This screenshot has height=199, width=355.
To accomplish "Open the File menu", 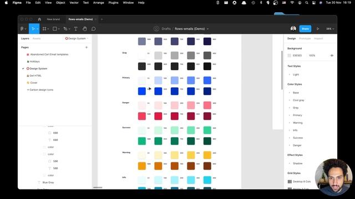I will coord(28,3).
